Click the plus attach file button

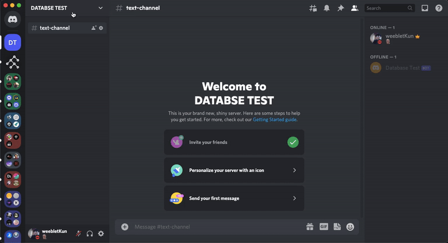125,227
